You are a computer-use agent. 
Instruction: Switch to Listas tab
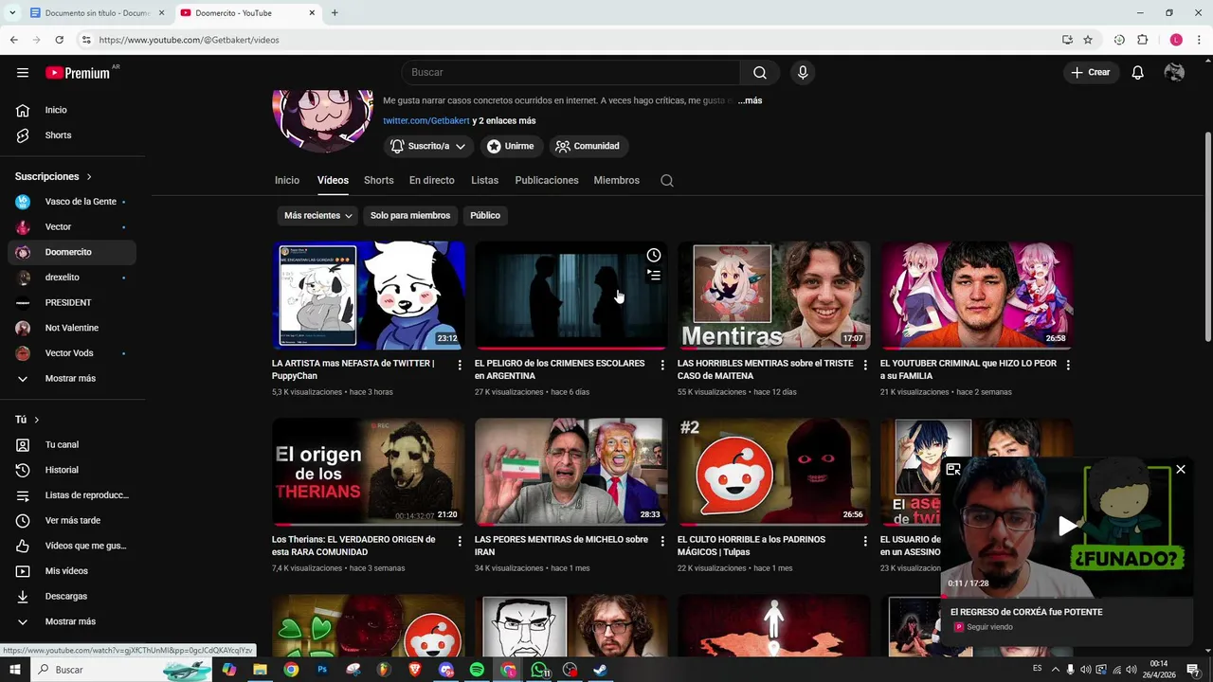click(484, 180)
